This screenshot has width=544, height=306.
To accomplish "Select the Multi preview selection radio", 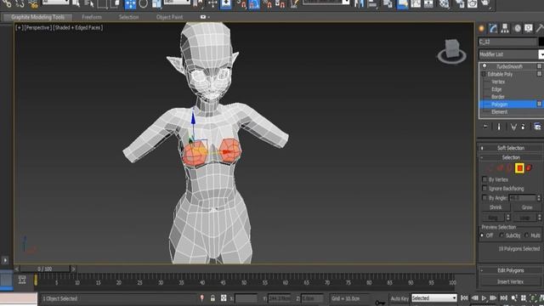I will click(x=527, y=235).
